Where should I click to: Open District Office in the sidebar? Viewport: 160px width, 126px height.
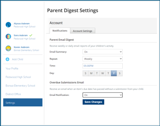coord(13,94)
